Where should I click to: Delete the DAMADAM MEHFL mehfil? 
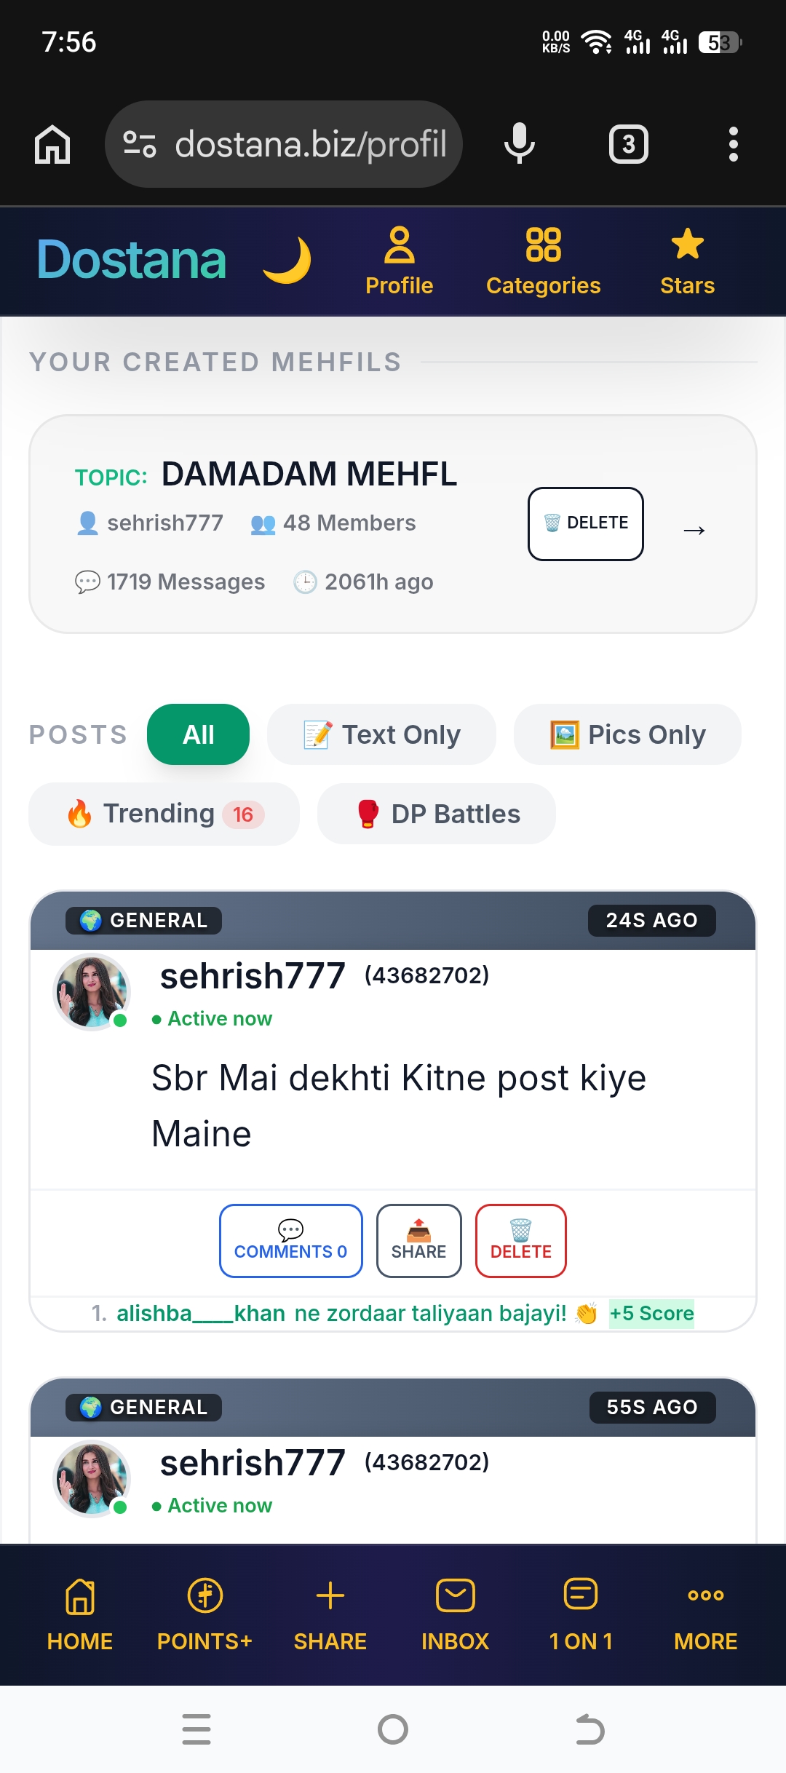point(586,524)
